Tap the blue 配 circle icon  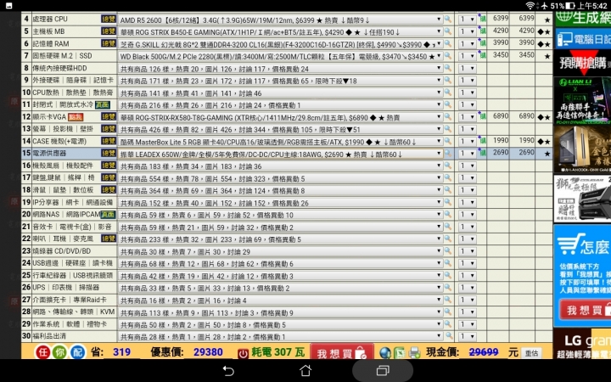point(77,352)
